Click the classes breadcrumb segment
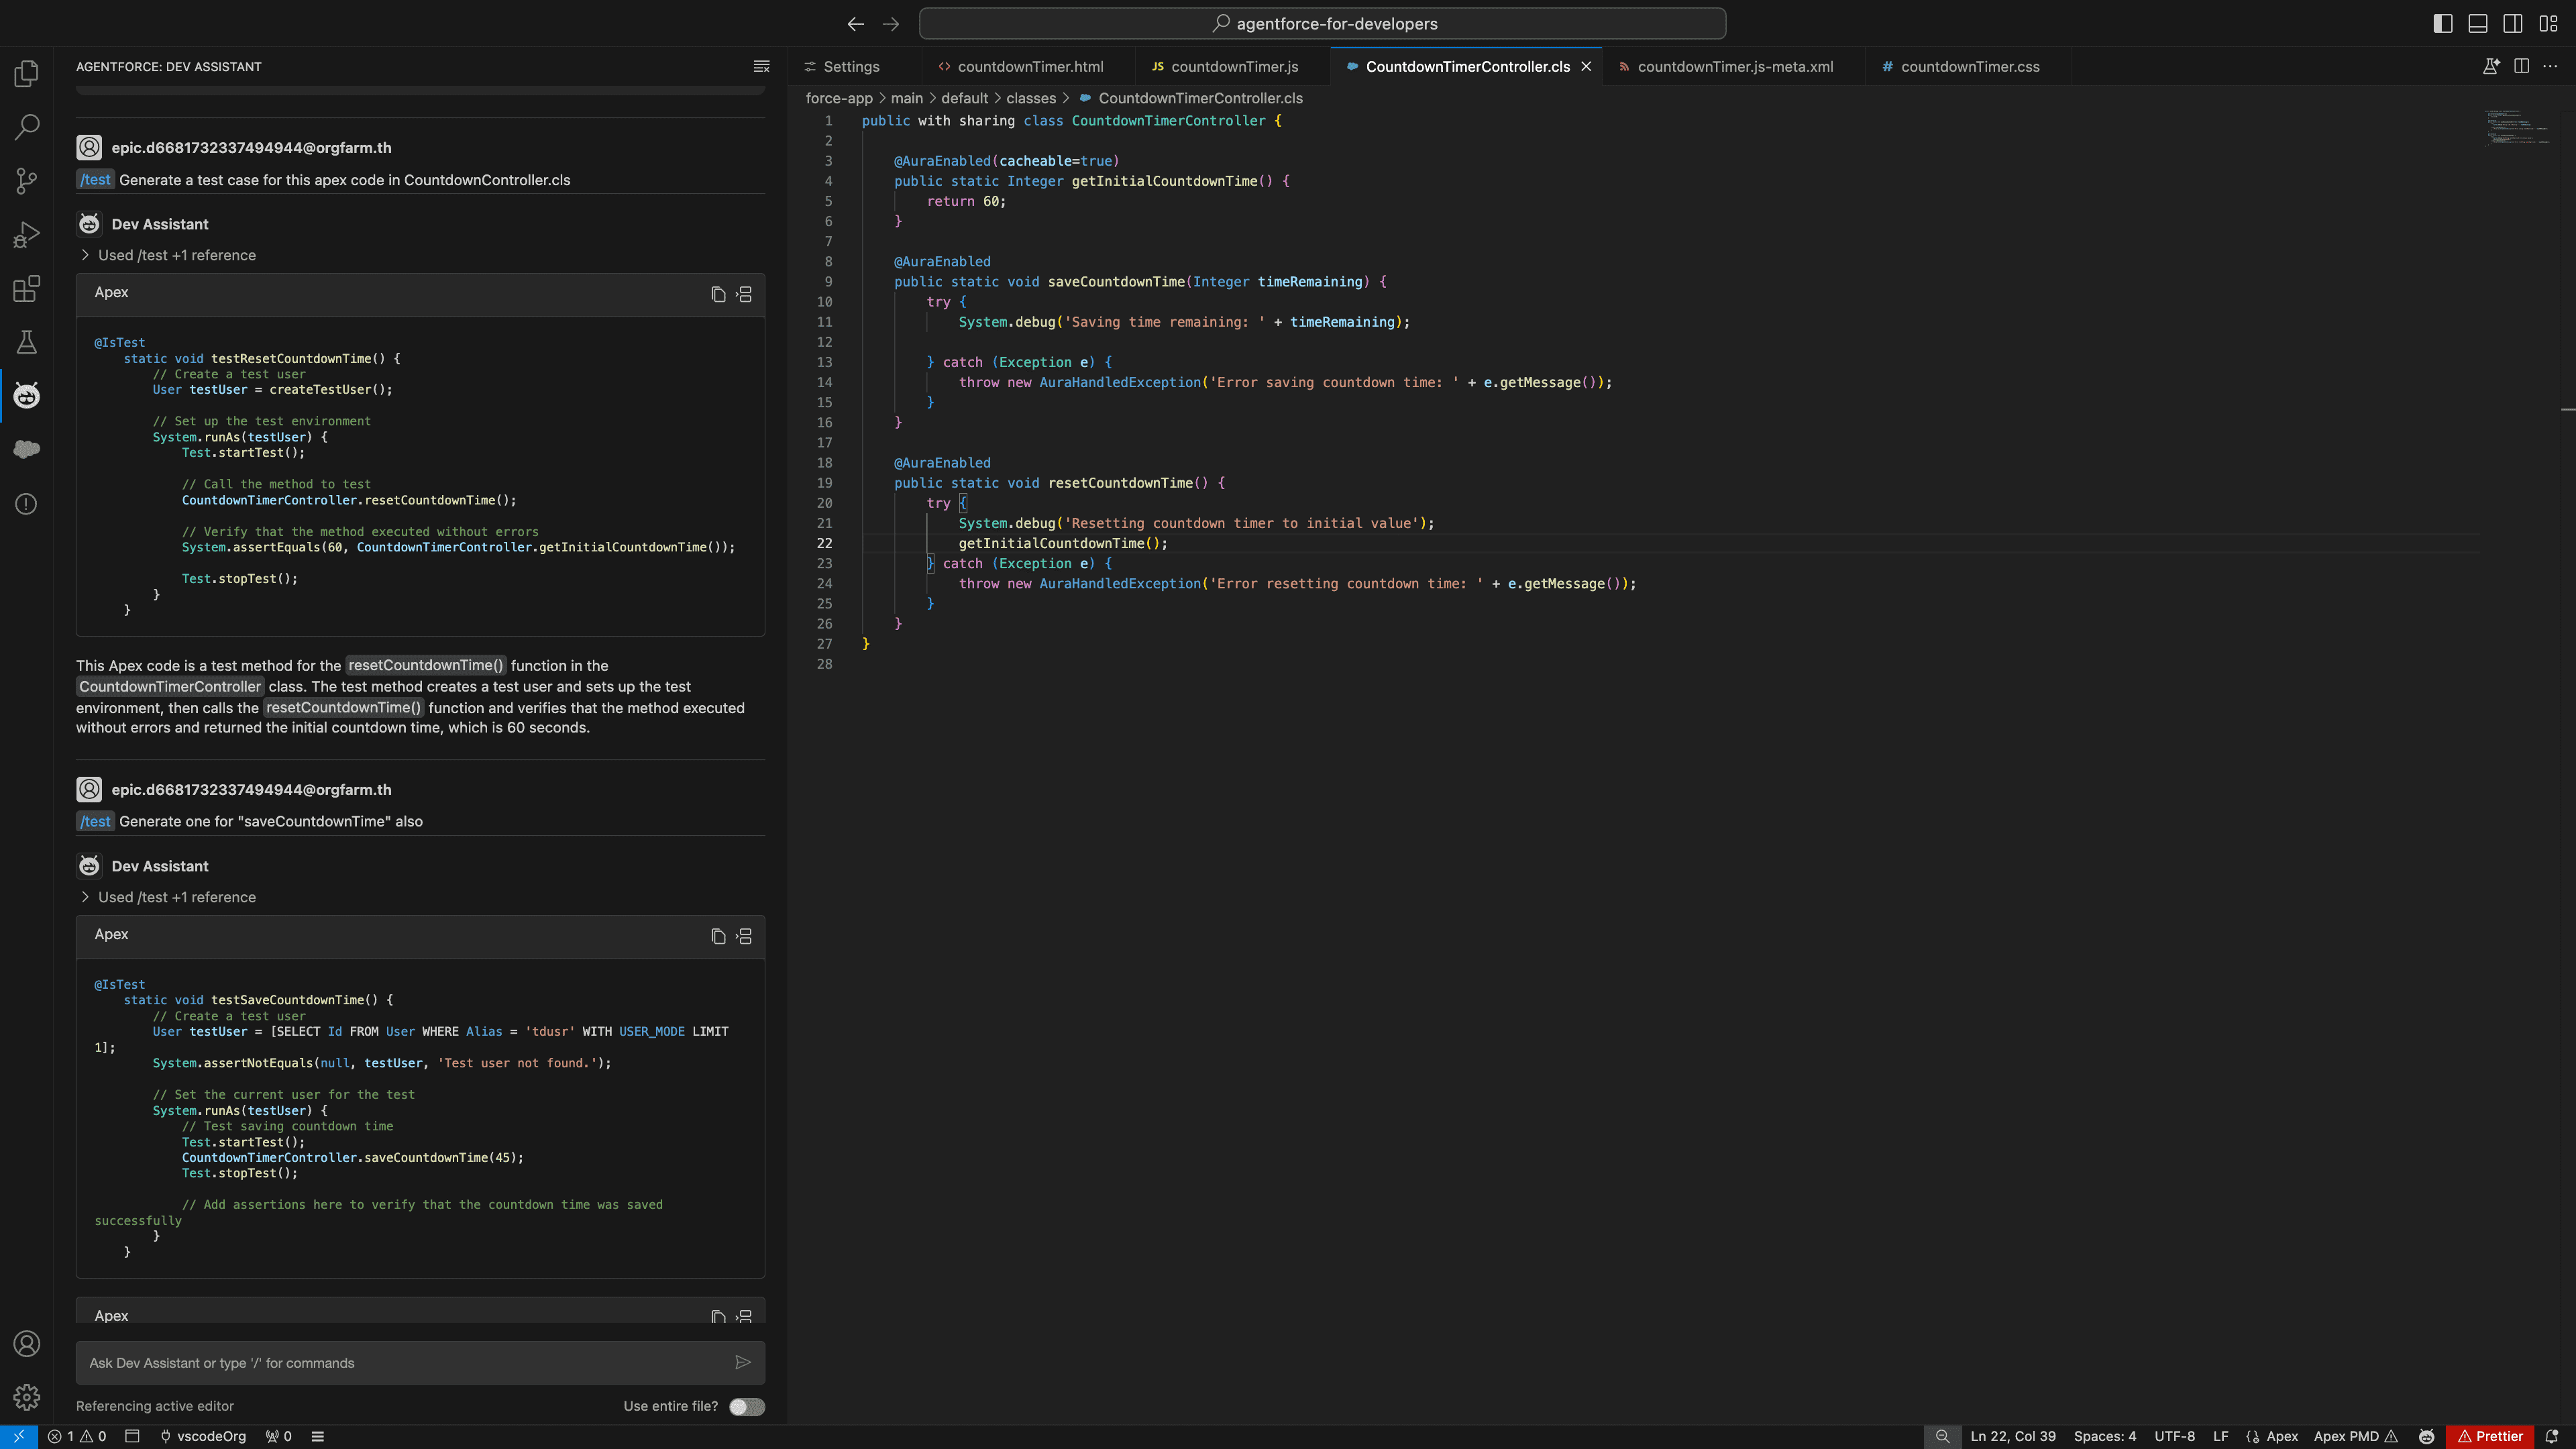 1030,98
